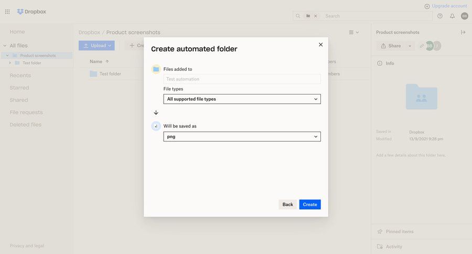This screenshot has height=254, width=472.
Task: Collapse the Product screenshots tree item
Action: click(7, 56)
